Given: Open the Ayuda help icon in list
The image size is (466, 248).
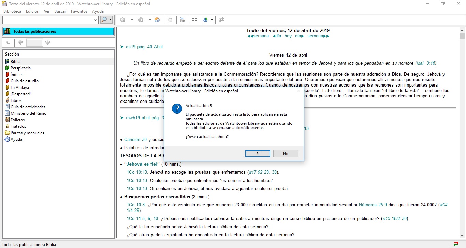Looking at the screenshot, I should pos(7,139).
